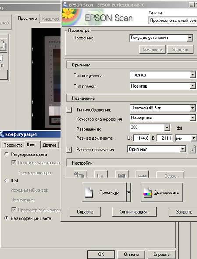
Task: Collapse the Тип изображения minus expander
Action: click(x=69, y=110)
